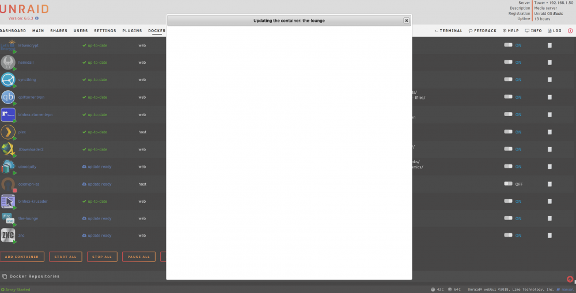This screenshot has height=293, width=576.
Task: Open the system Log
Action: tap(555, 31)
